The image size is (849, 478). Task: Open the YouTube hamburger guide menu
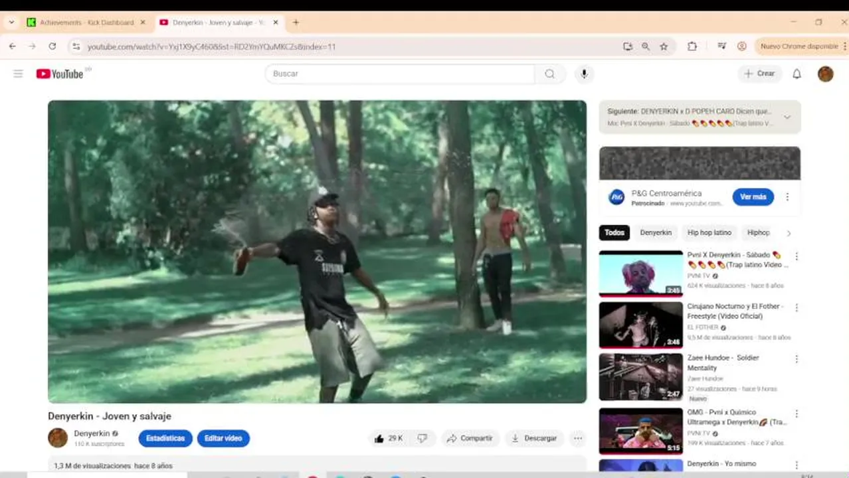18,74
